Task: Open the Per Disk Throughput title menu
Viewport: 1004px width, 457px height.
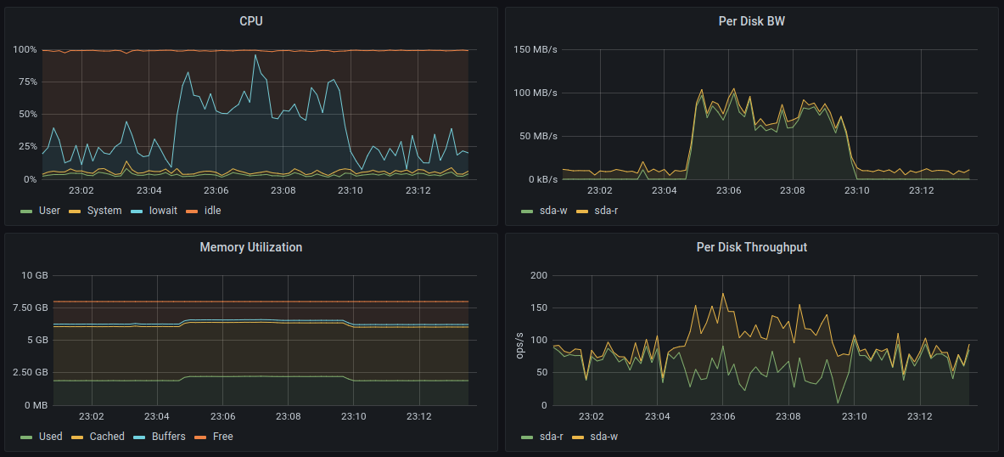Action: click(x=751, y=247)
